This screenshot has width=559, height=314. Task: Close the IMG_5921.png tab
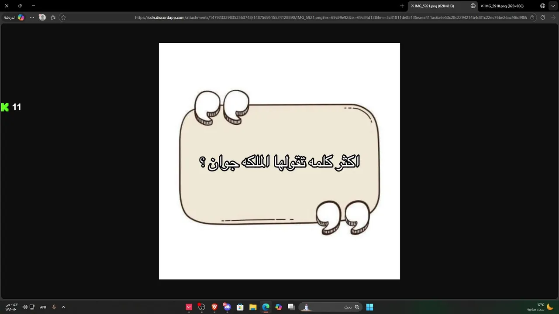click(412, 6)
